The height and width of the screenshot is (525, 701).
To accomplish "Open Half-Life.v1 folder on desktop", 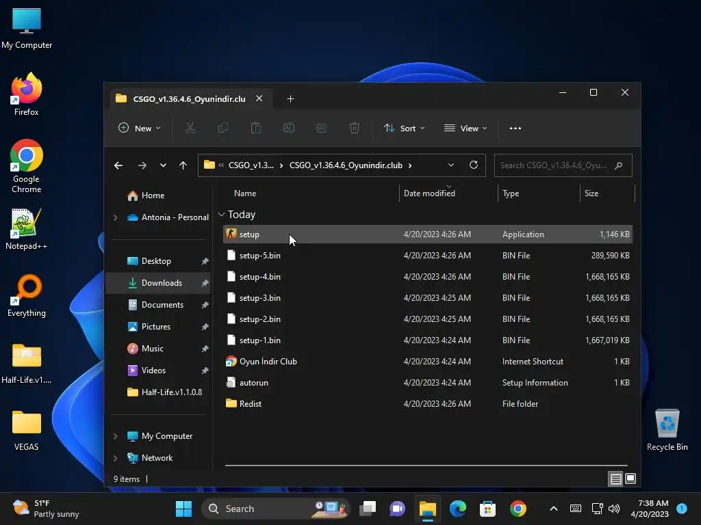I will [x=27, y=364].
